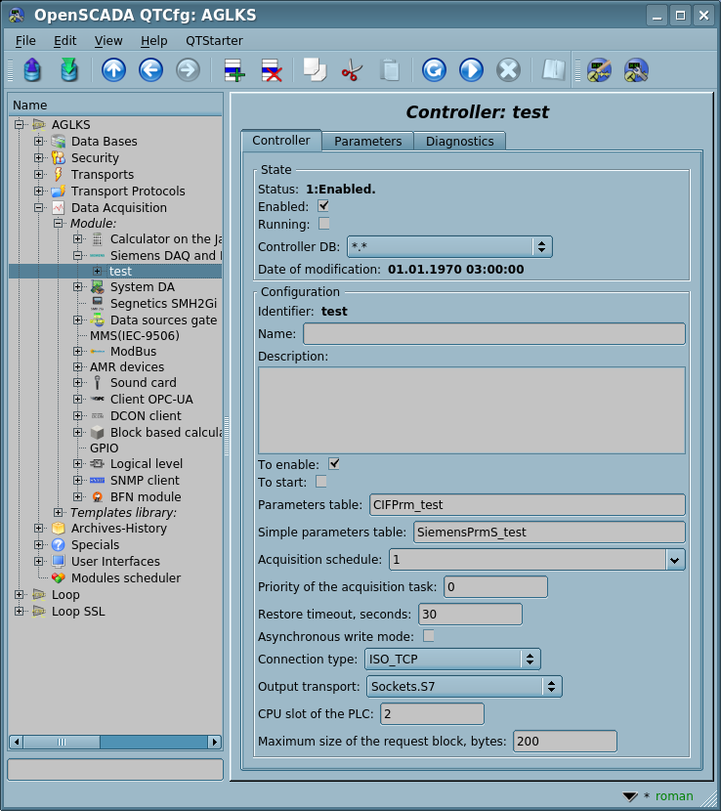Toggle the Enabled checkbox in State
This screenshot has width=721, height=811.
[x=323, y=206]
